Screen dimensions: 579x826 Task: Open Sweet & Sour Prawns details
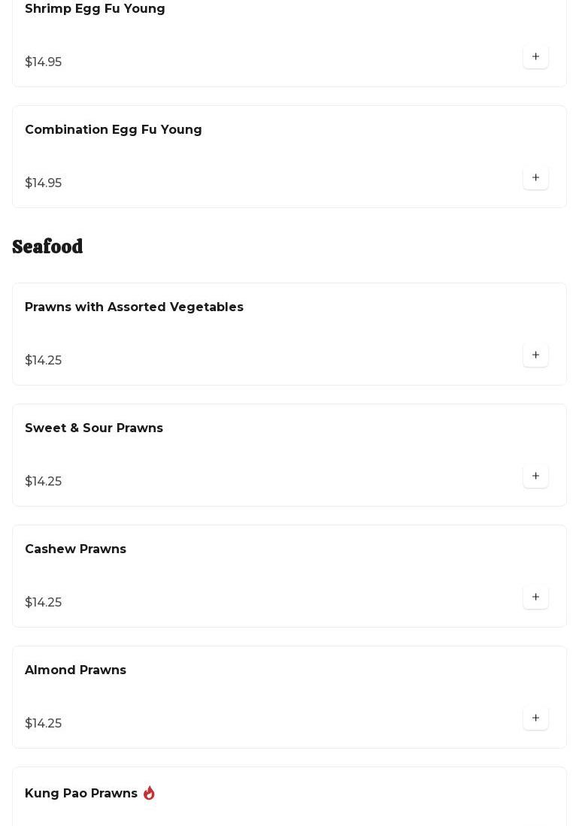(94, 428)
